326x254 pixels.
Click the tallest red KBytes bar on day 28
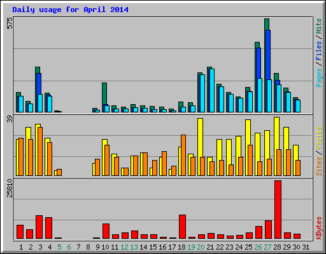pos(278,210)
